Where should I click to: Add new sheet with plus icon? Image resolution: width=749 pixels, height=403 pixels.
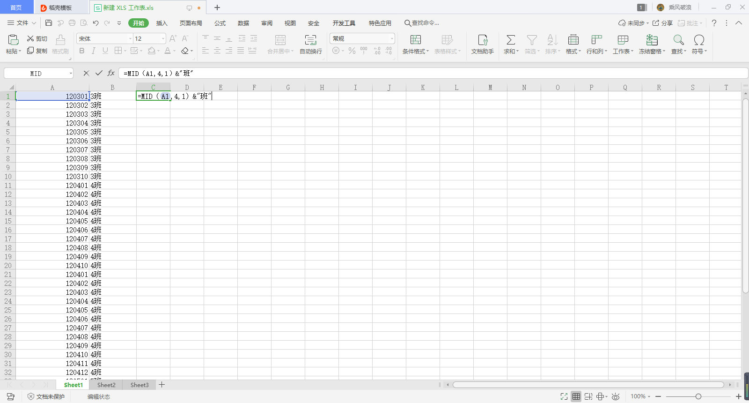click(162, 385)
